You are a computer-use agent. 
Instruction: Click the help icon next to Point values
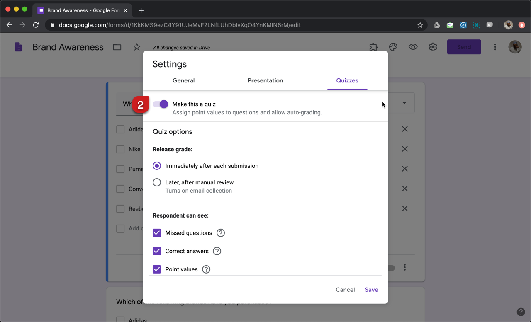pyautogui.click(x=206, y=269)
